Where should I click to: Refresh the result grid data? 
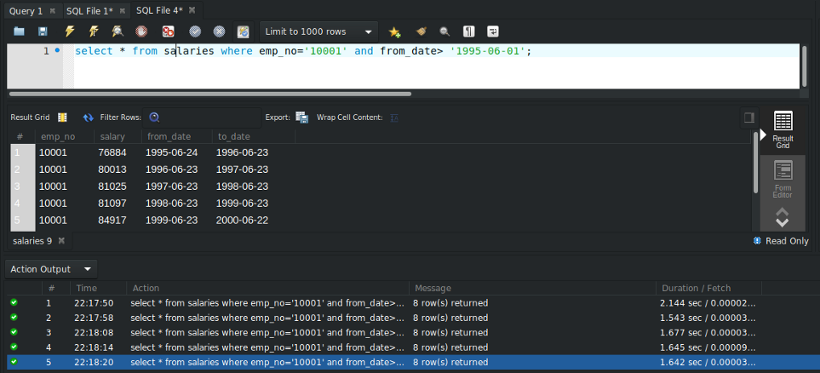pos(89,118)
